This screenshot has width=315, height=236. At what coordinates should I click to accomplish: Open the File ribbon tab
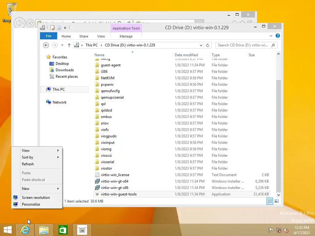coord(49,36)
